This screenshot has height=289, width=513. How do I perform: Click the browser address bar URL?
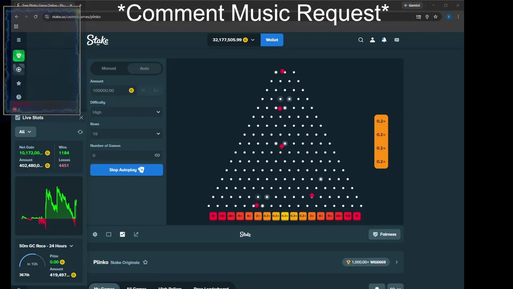(76, 16)
